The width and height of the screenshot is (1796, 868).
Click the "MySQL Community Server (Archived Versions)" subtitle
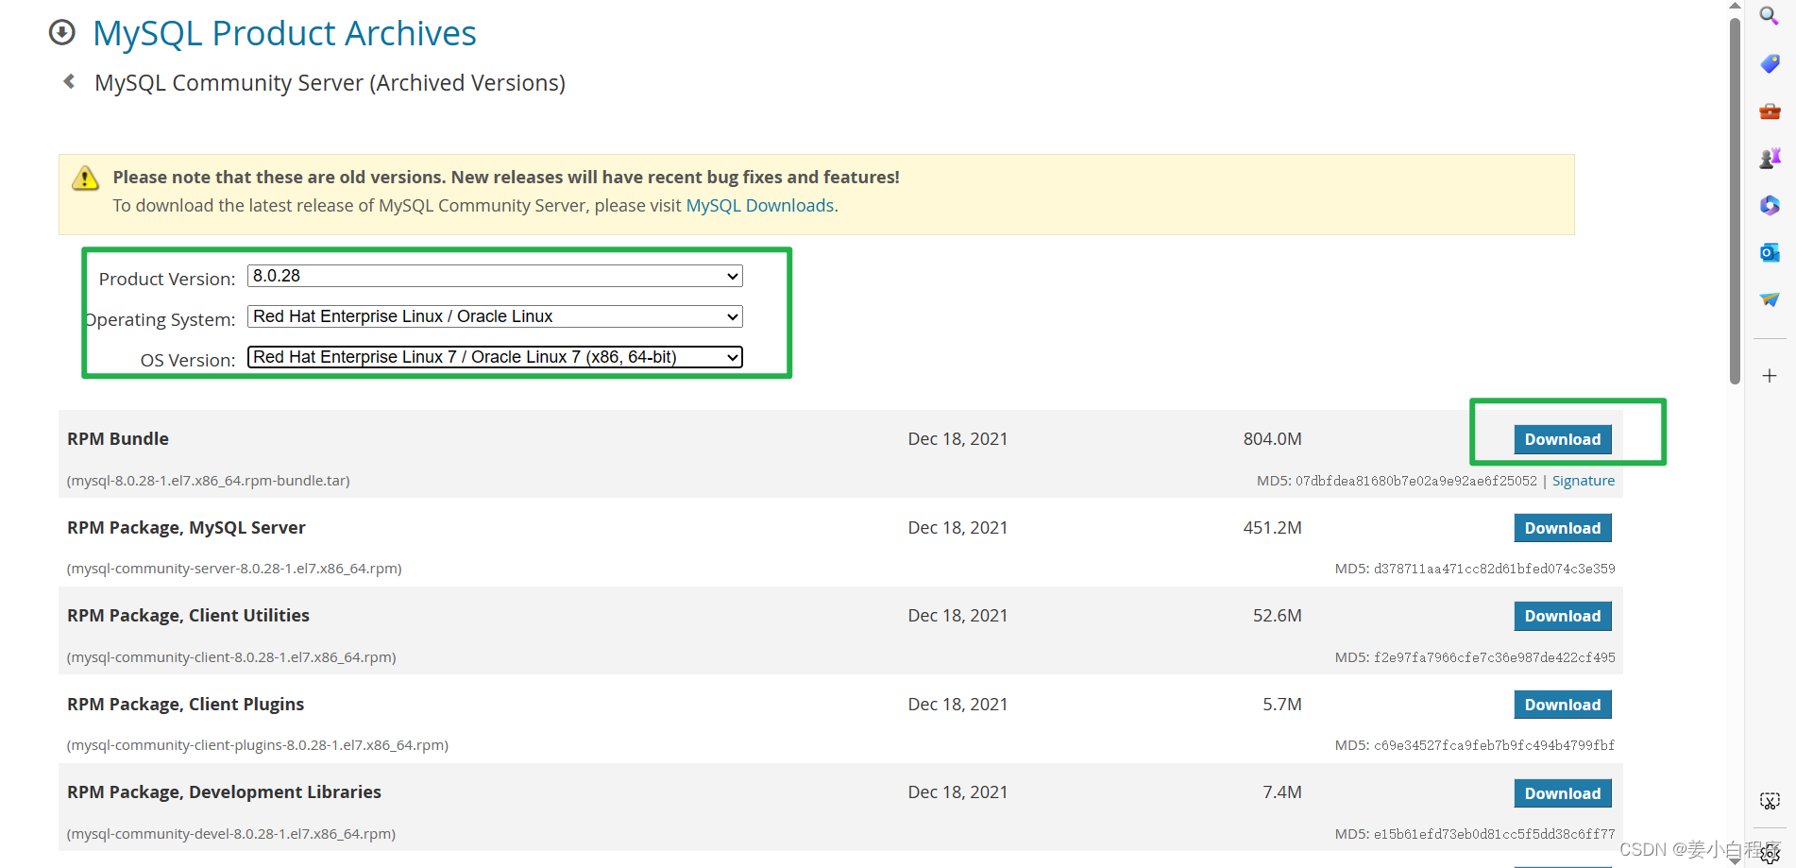330,83
